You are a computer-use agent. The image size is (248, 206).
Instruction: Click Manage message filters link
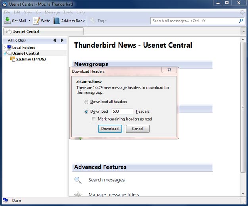[114, 194]
